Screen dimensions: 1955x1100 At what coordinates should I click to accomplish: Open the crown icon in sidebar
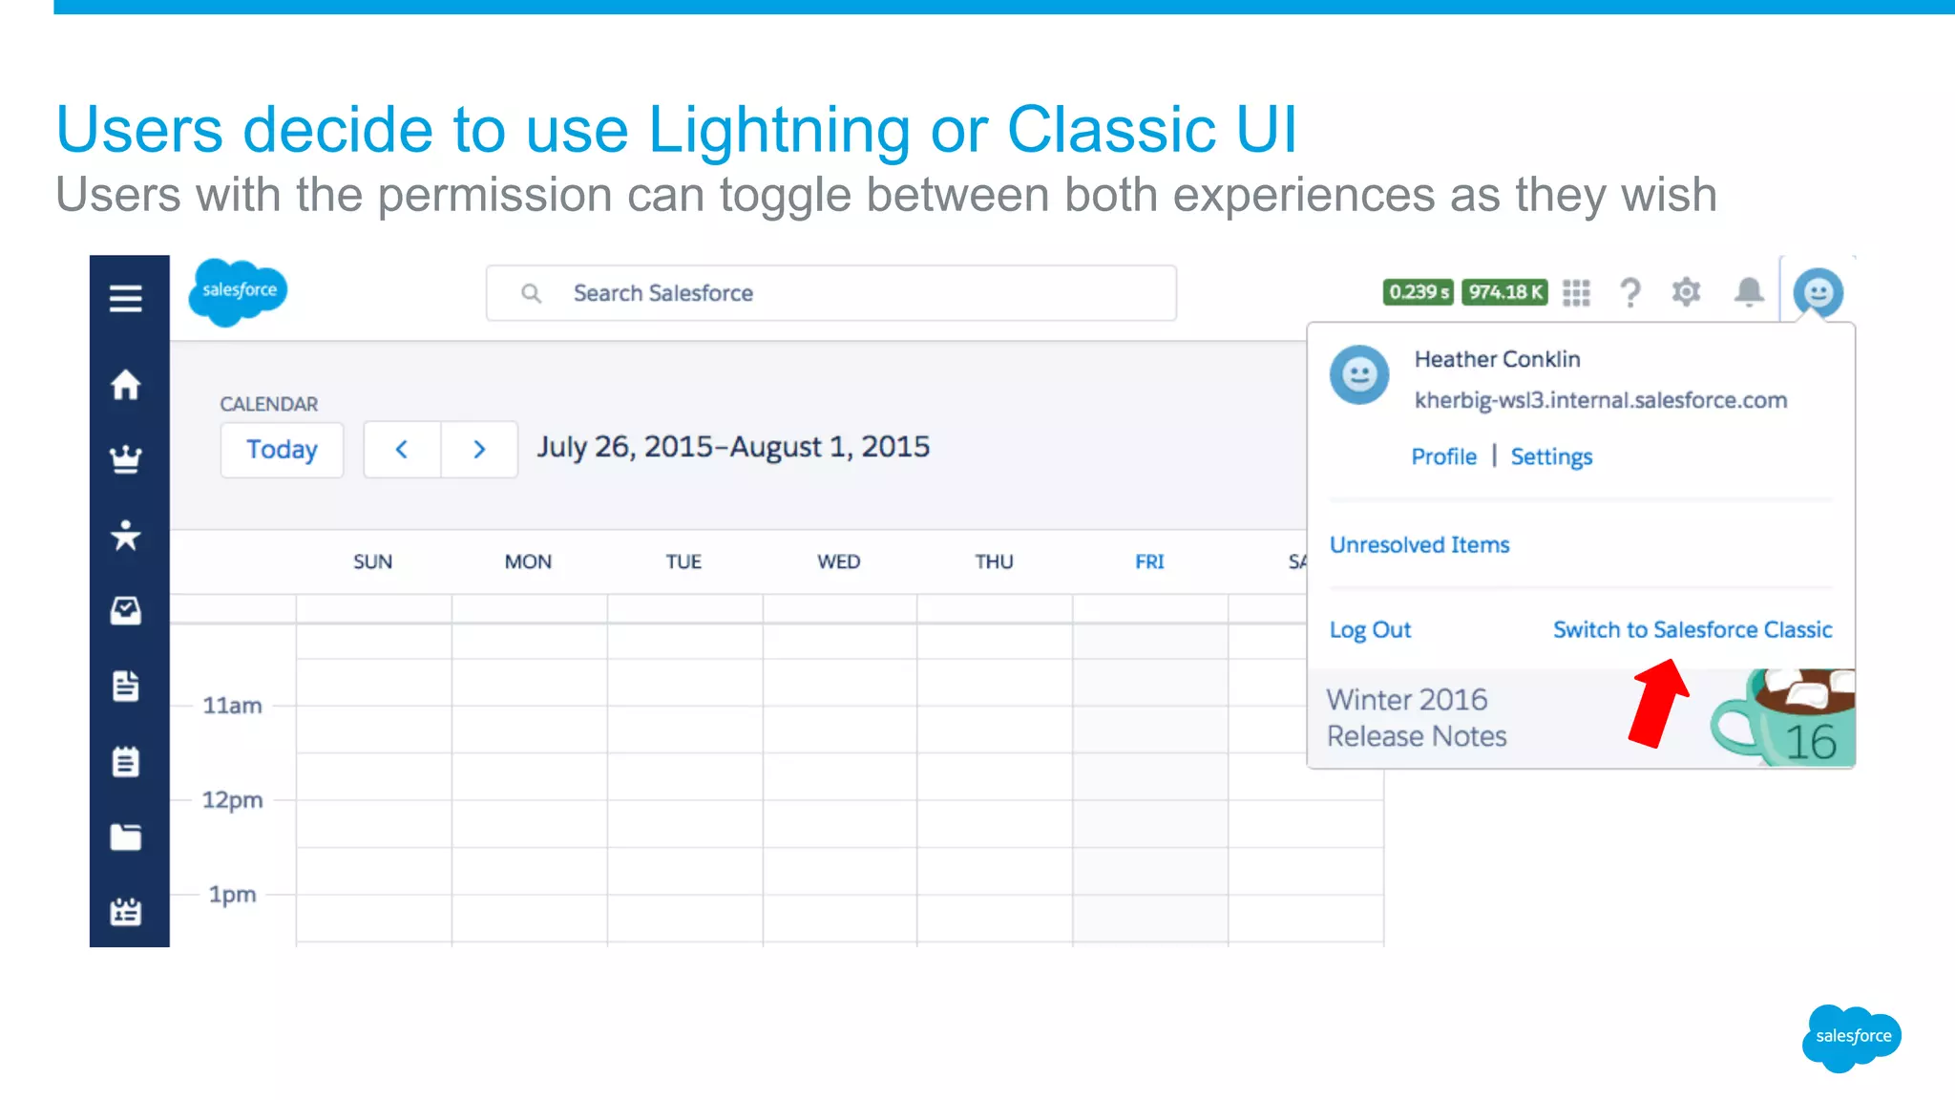tap(125, 459)
